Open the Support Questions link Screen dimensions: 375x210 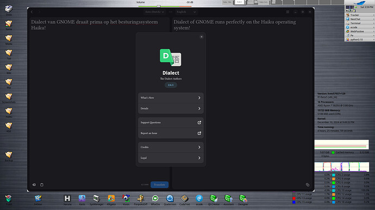[171, 123]
